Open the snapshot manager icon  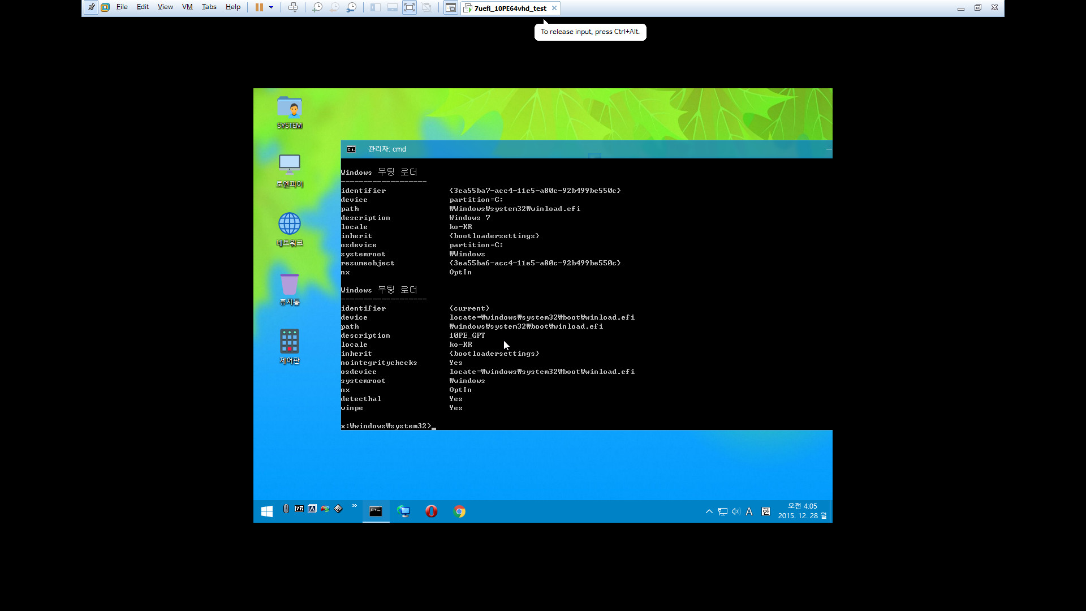tap(351, 7)
